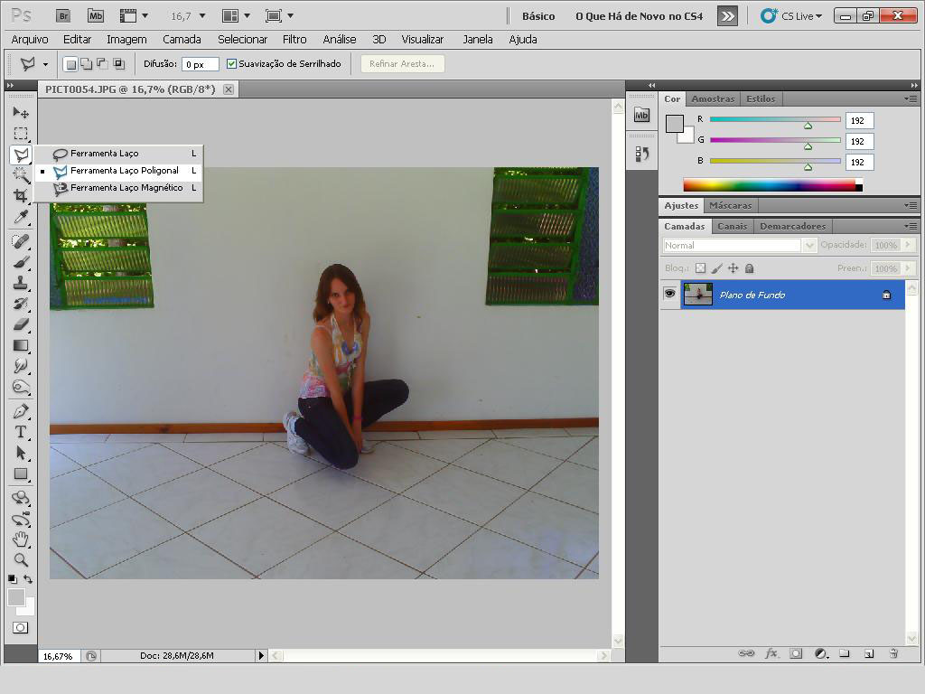Image resolution: width=925 pixels, height=694 pixels.
Task: Open the Demarcadores tab
Action: (x=792, y=226)
